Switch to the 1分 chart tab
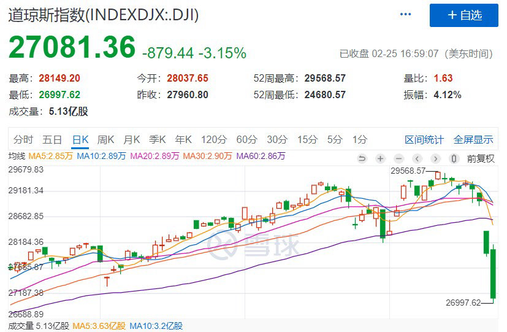 click(x=360, y=140)
